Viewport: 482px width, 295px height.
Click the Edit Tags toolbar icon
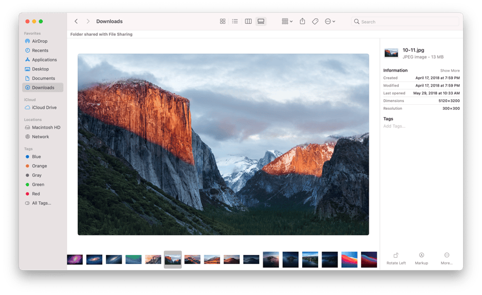[x=315, y=21]
